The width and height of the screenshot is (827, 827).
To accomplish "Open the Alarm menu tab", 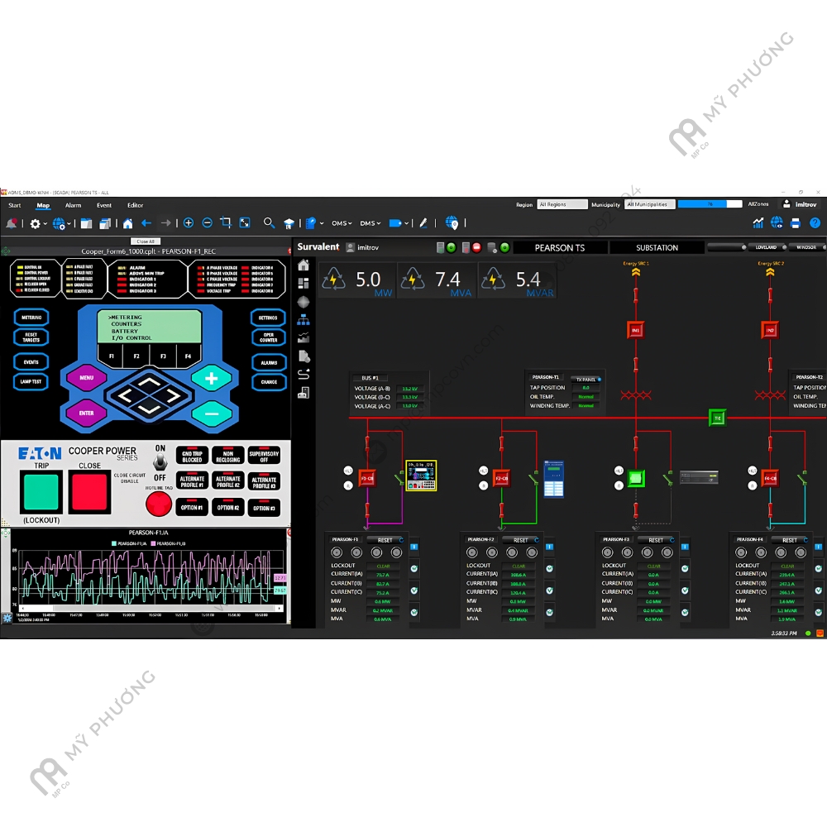I will point(73,205).
